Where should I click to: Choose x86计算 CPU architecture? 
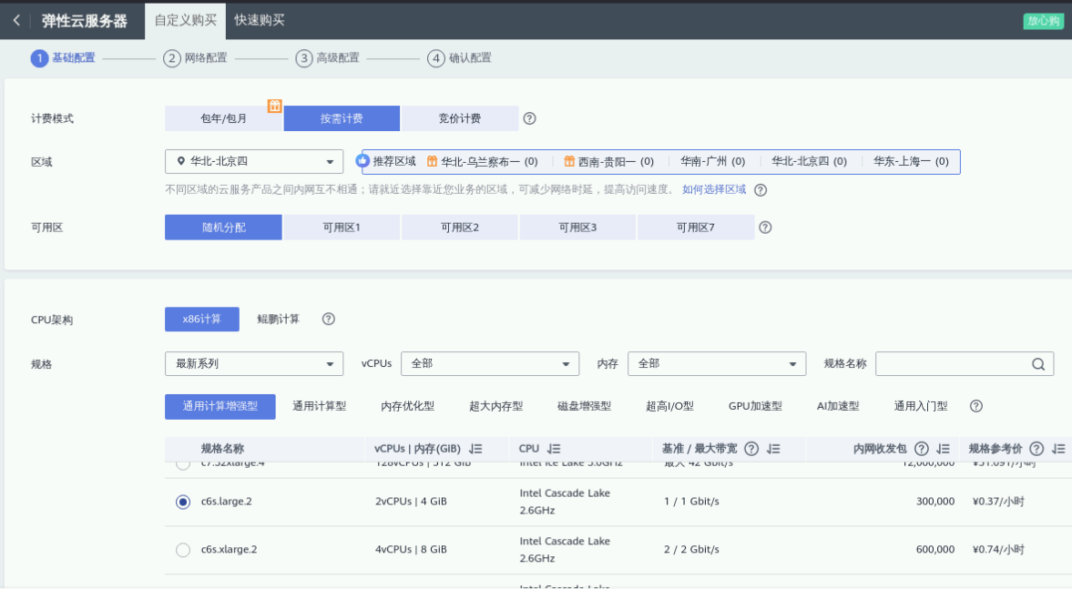[x=201, y=320]
